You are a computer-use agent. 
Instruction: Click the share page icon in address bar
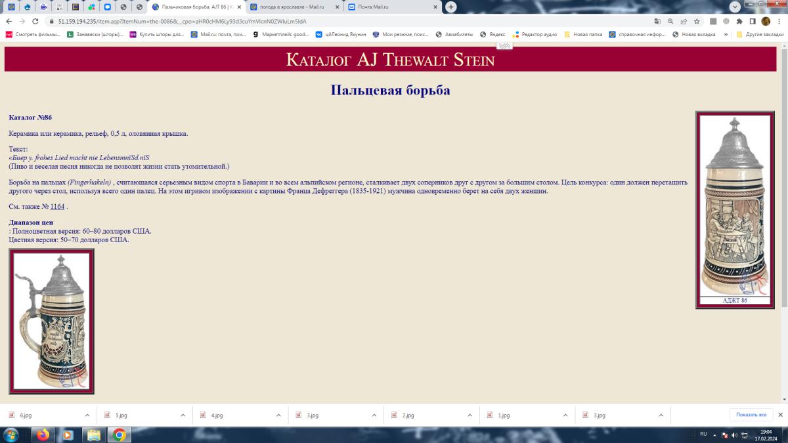tap(684, 21)
